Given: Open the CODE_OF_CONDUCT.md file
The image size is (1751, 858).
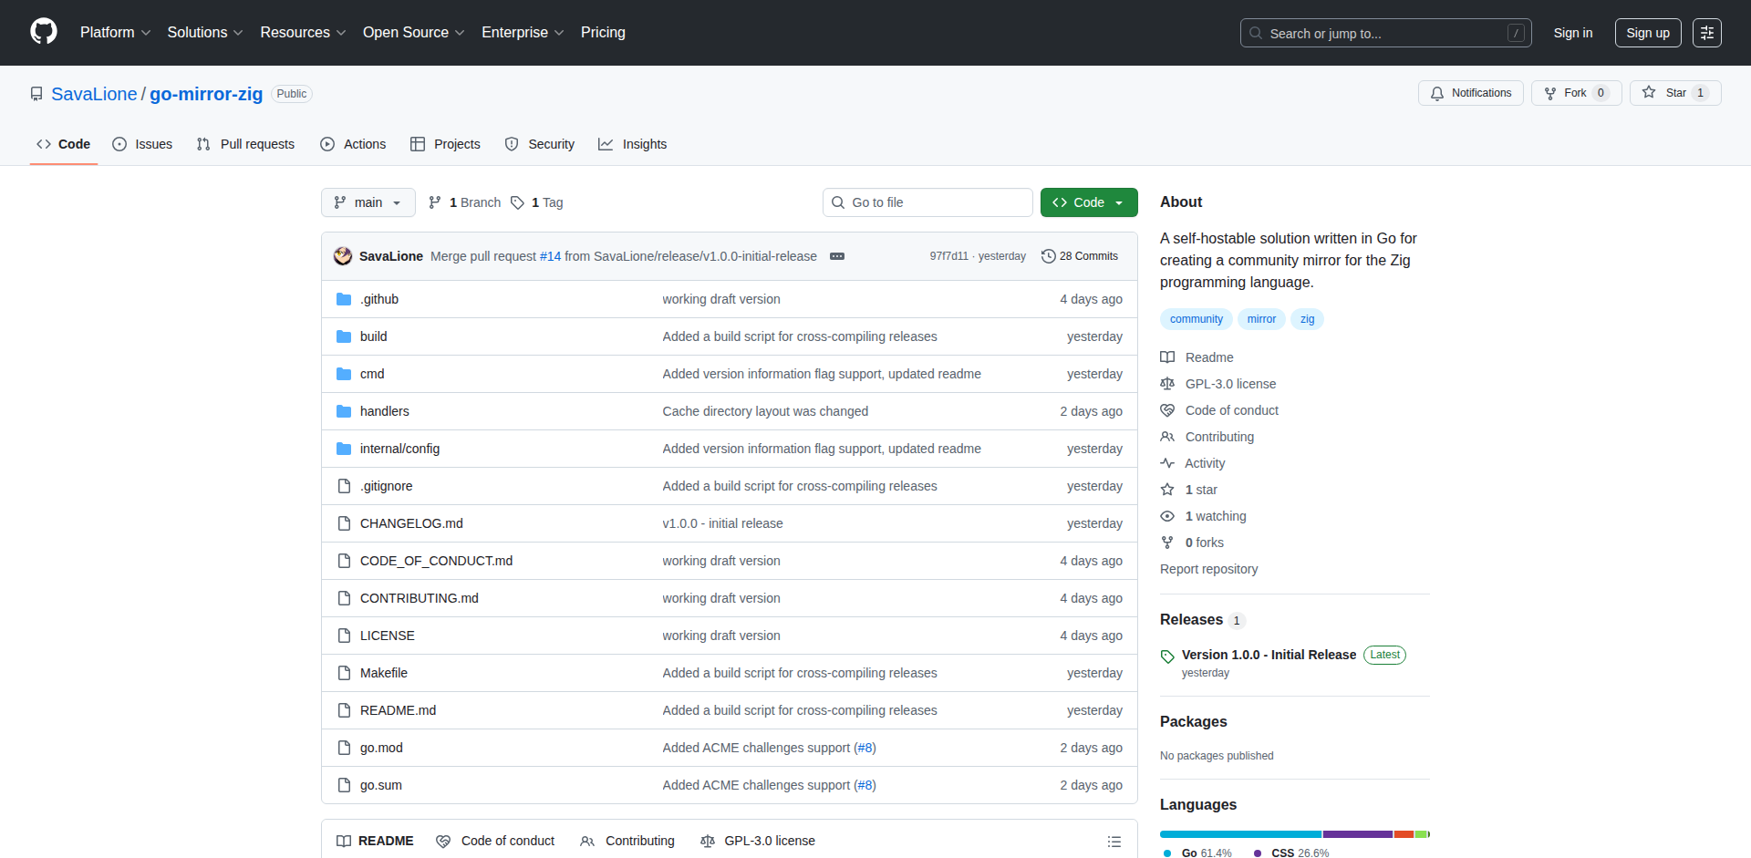Looking at the screenshot, I should click(x=436, y=561).
